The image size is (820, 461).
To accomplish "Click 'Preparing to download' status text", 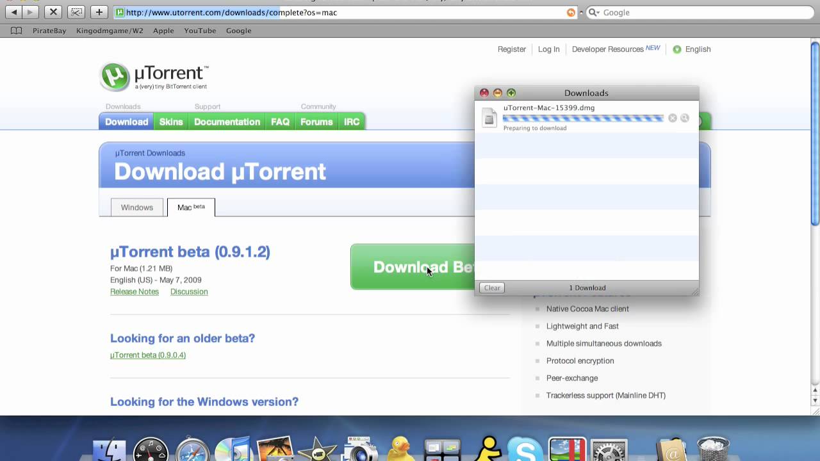I will [535, 128].
